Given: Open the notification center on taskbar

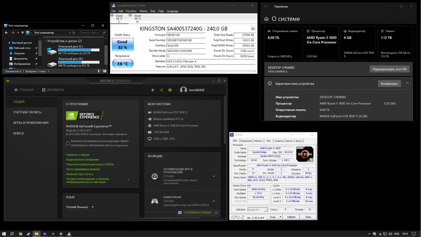Looking at the screenshot, I should pyautogui.click(x=414, y=234).
